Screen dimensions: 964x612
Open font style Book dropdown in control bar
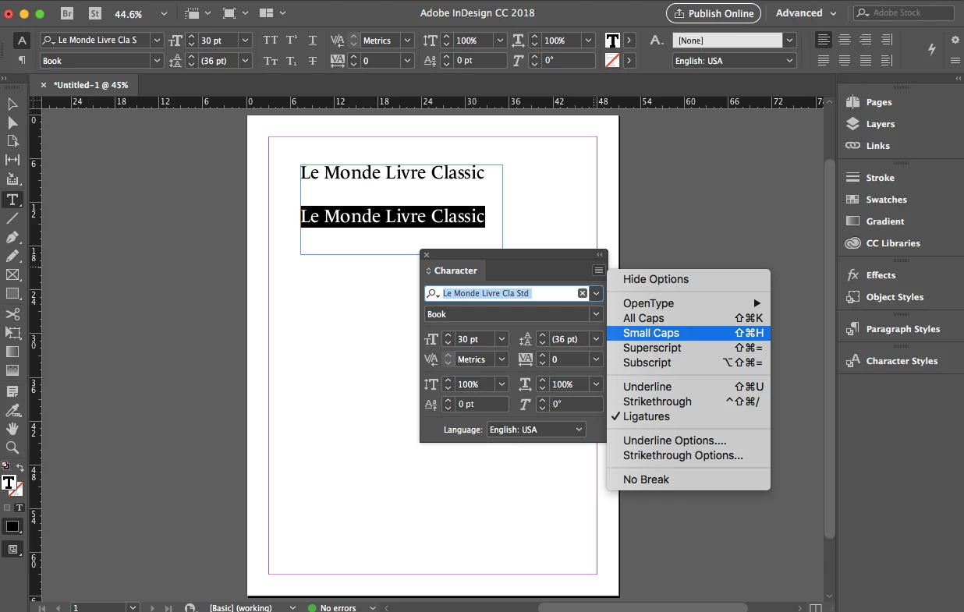click(157, 61)
